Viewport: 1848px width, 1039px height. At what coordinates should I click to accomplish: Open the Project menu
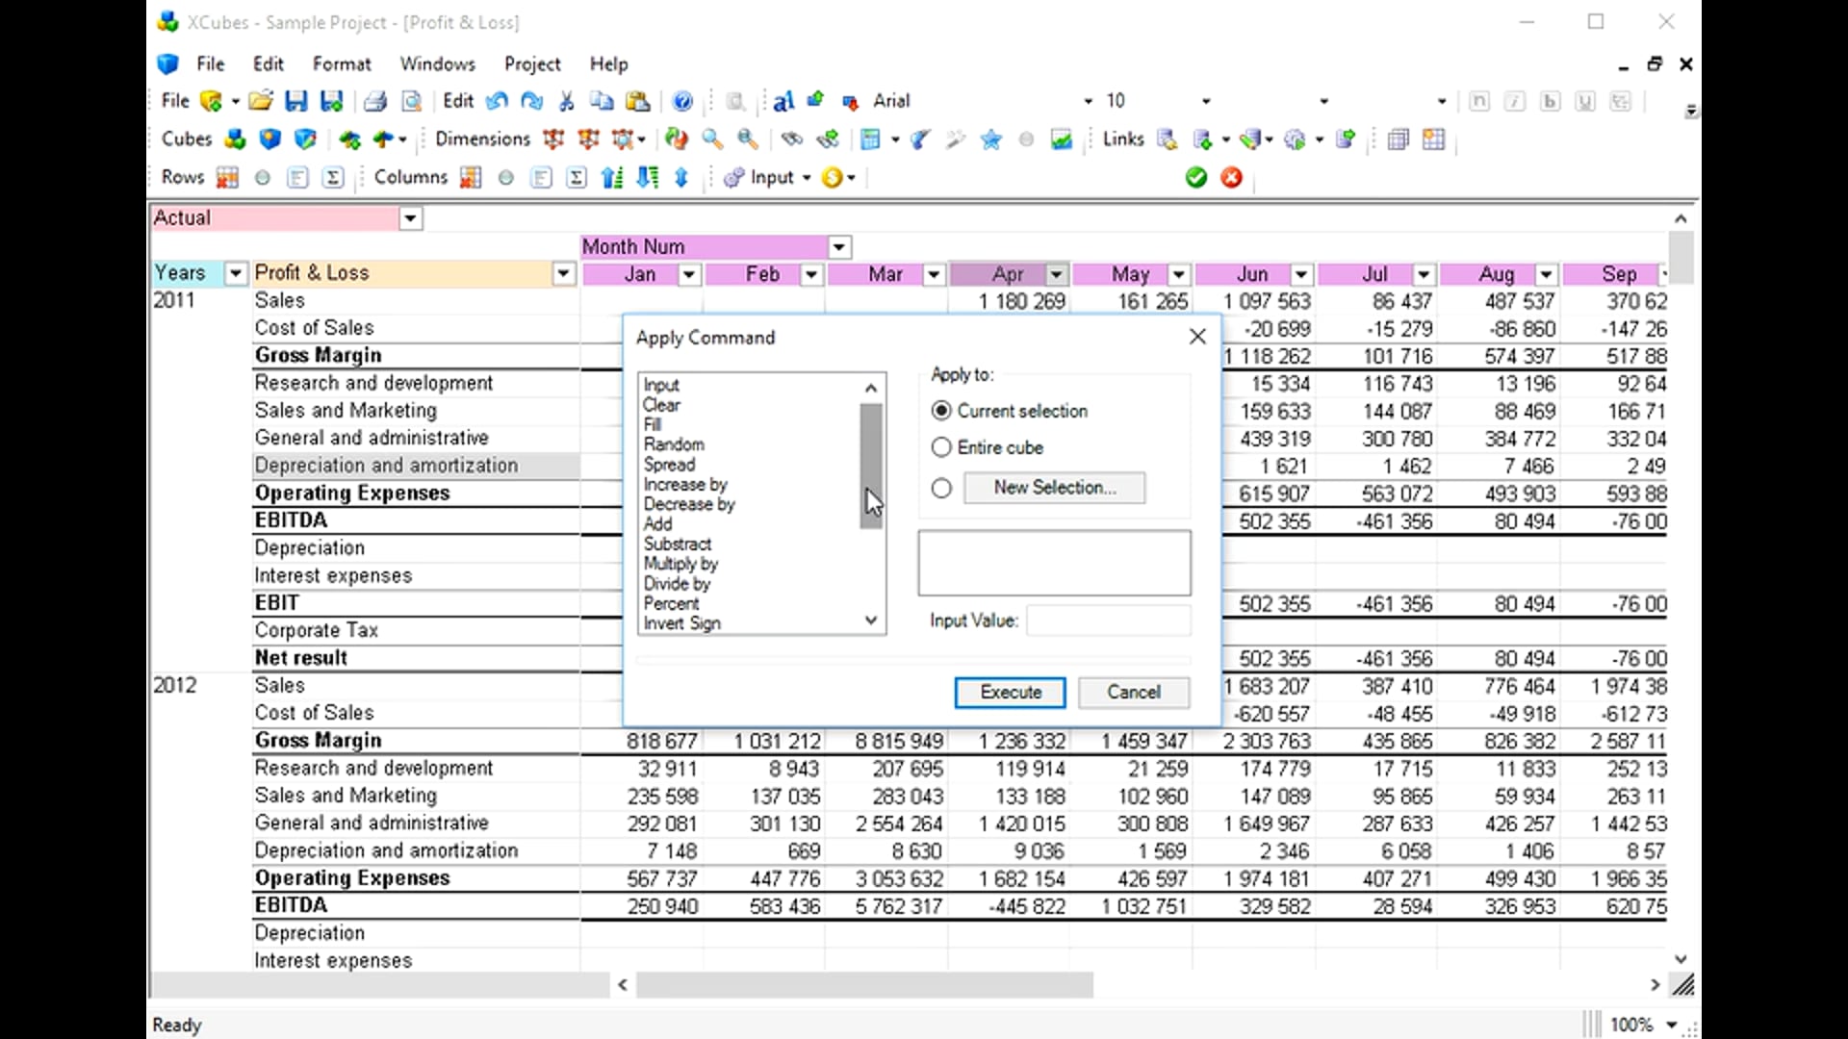pyautogui.click(x=531, y=63)
